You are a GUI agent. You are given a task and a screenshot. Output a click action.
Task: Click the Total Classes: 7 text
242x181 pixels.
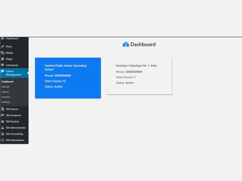(x=126, y=77)
